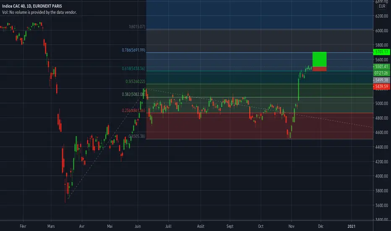Click the 5499.38 gray price tag

[x=381, y=80]
